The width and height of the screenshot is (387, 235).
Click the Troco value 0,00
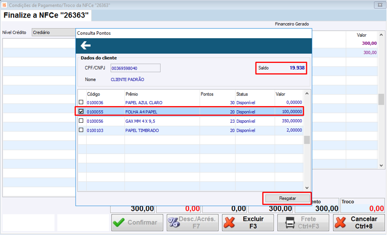[x=376, y=209]
